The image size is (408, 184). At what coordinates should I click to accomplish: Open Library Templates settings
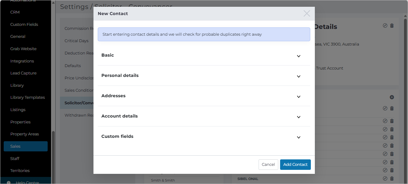[x=27, y=97]
